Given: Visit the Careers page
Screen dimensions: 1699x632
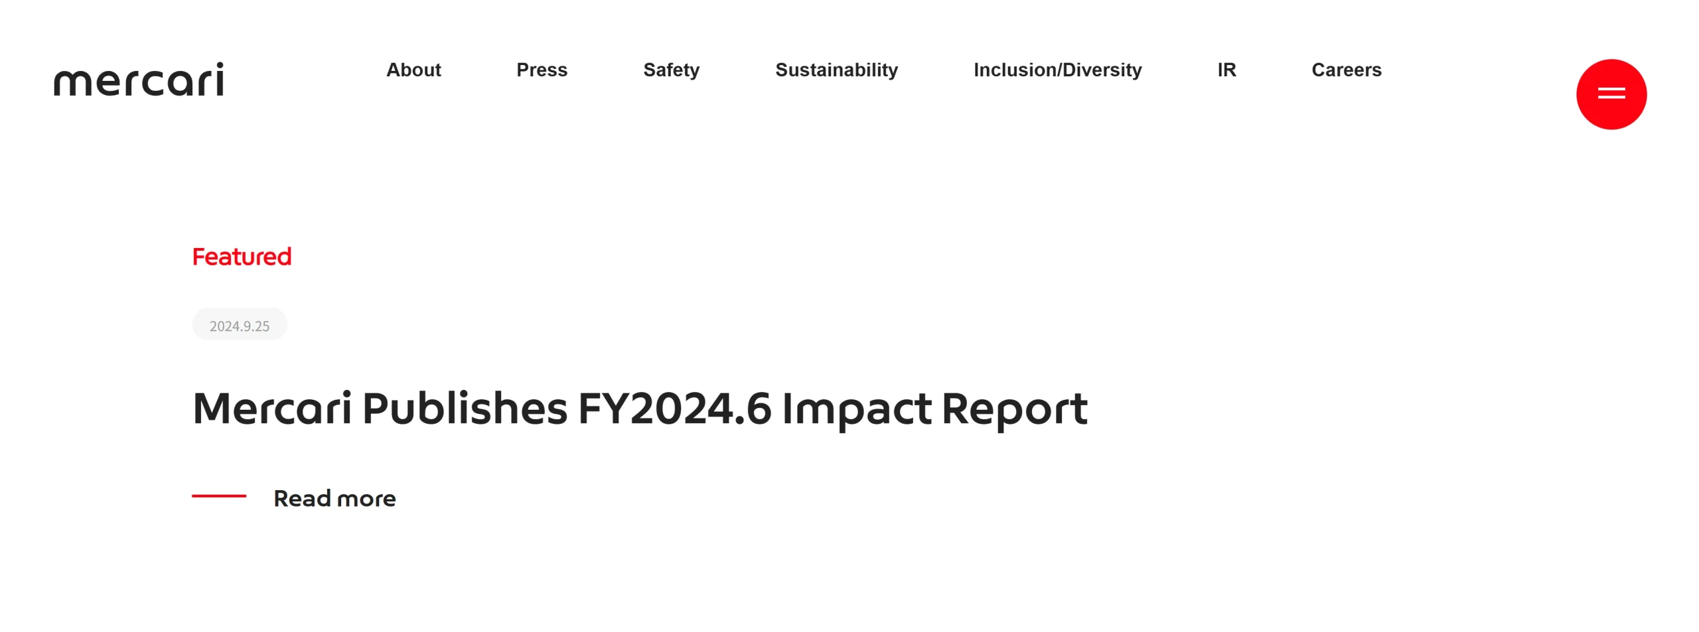Looking at the screenshot, I should tap(1346, 70).
